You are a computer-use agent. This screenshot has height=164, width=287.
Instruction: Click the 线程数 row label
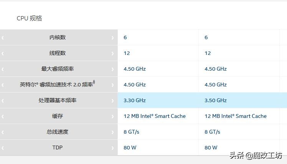pos(58,53)
